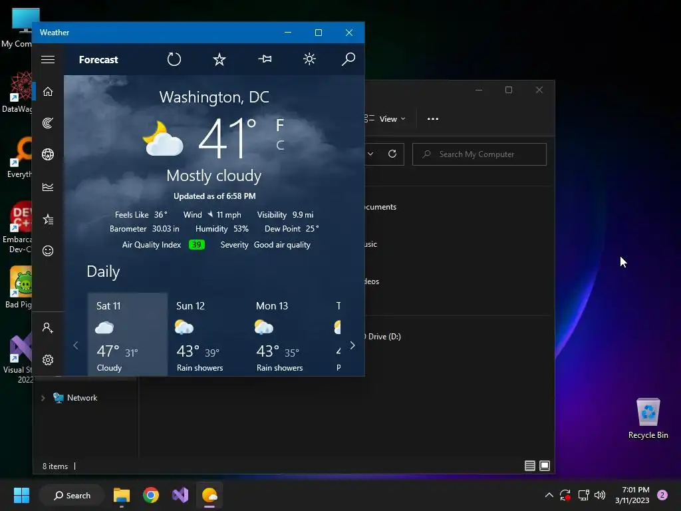Select the Sun 12 daily forecast card

[x=207, y=334]
